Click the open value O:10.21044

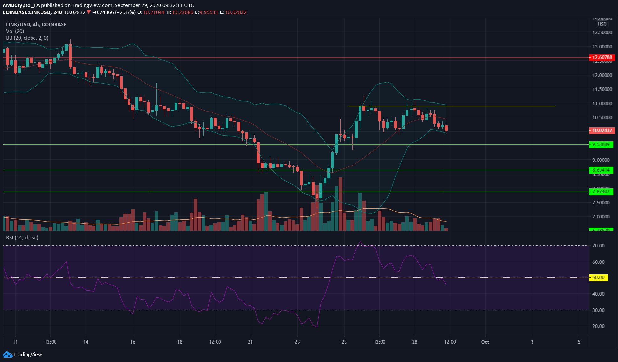pyautogui.click(x=151, y=12)
